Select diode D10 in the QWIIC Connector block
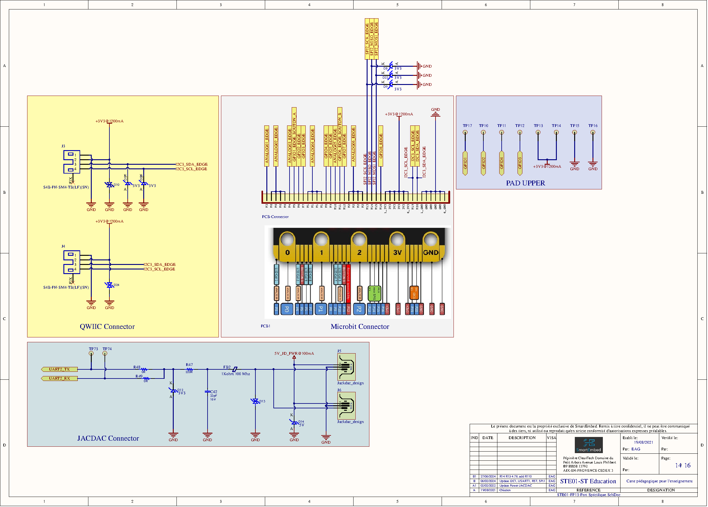Viewport: 708px width, 507px height. 110,184
